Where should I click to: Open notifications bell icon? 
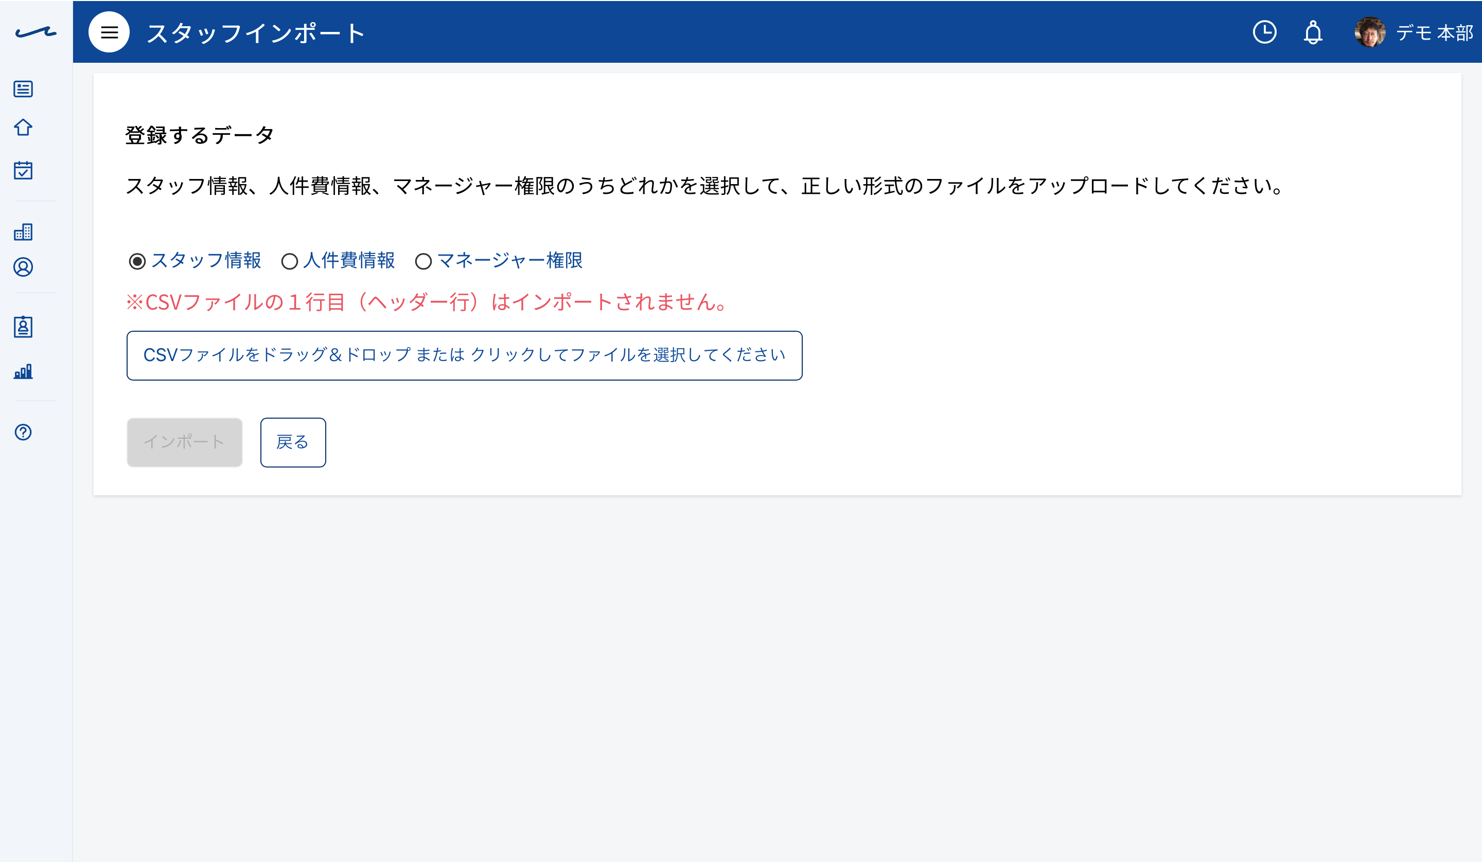(1313, 32)
